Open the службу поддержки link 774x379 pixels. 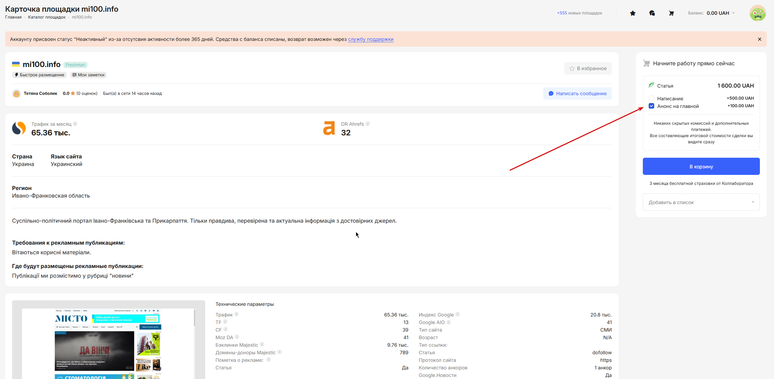point(370,39)
